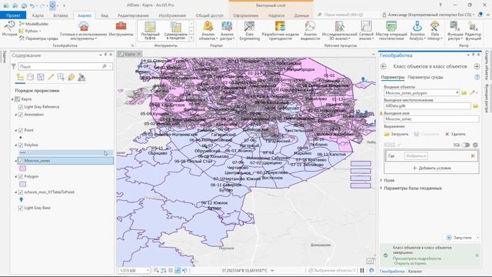Run the tool with Запустить
The height and width of the screenshot is (277, 492).
click(460, 238)
